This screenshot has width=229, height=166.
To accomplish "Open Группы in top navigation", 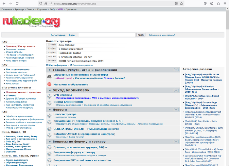I will [x=42, y=9].
